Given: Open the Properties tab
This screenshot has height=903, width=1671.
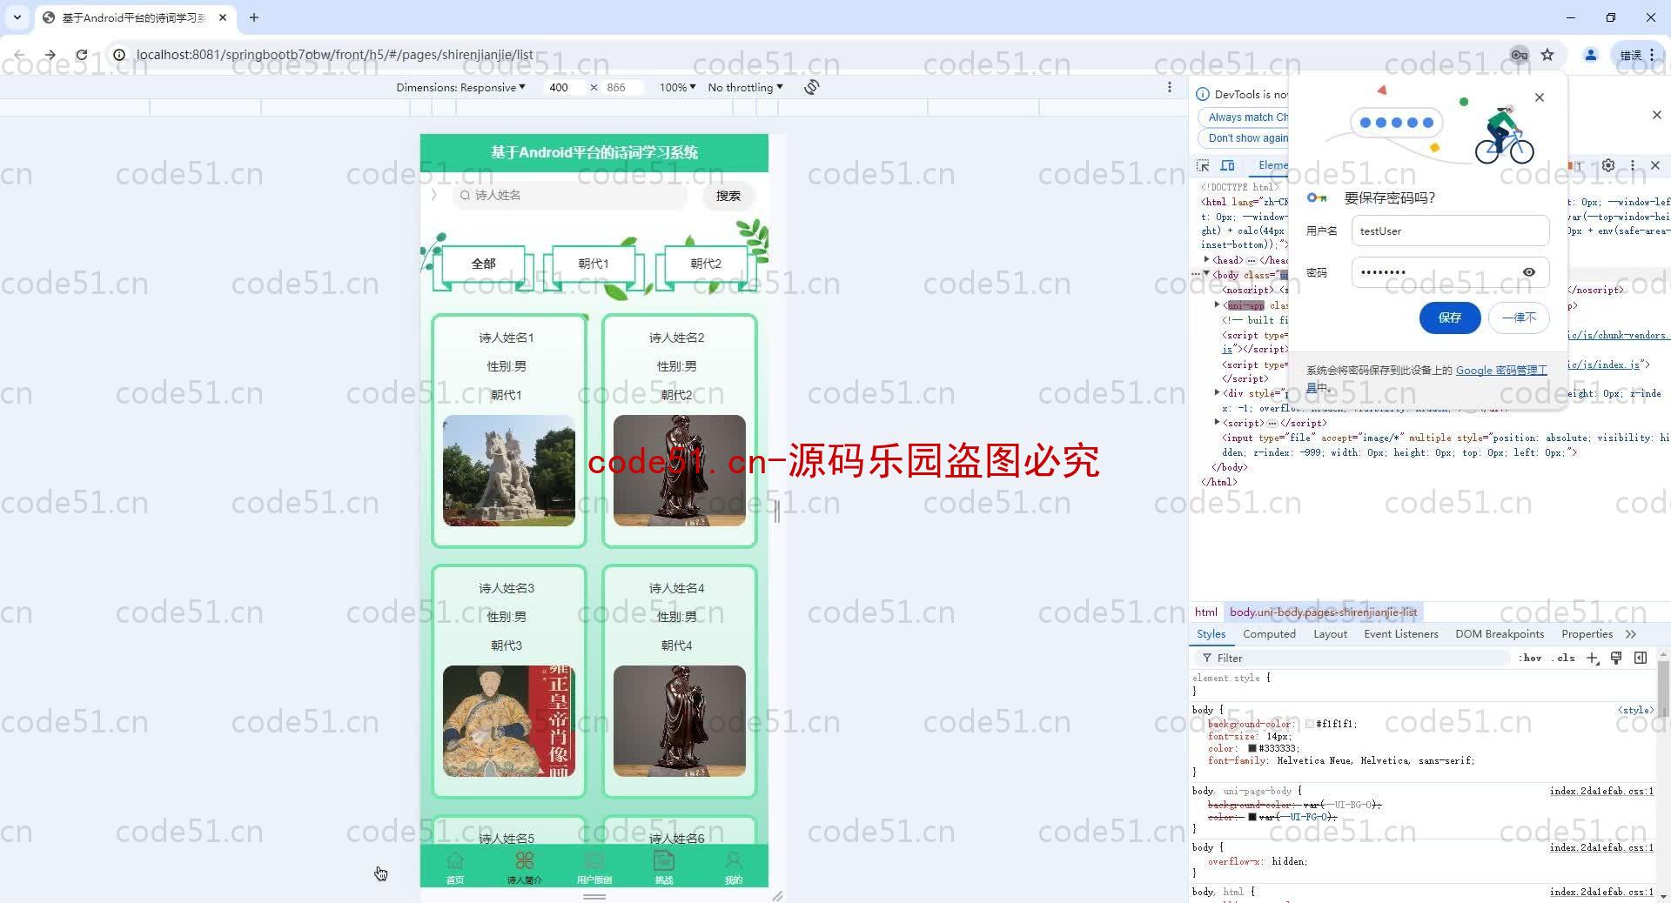Looking at the screenshot, I should (1587, 634).
